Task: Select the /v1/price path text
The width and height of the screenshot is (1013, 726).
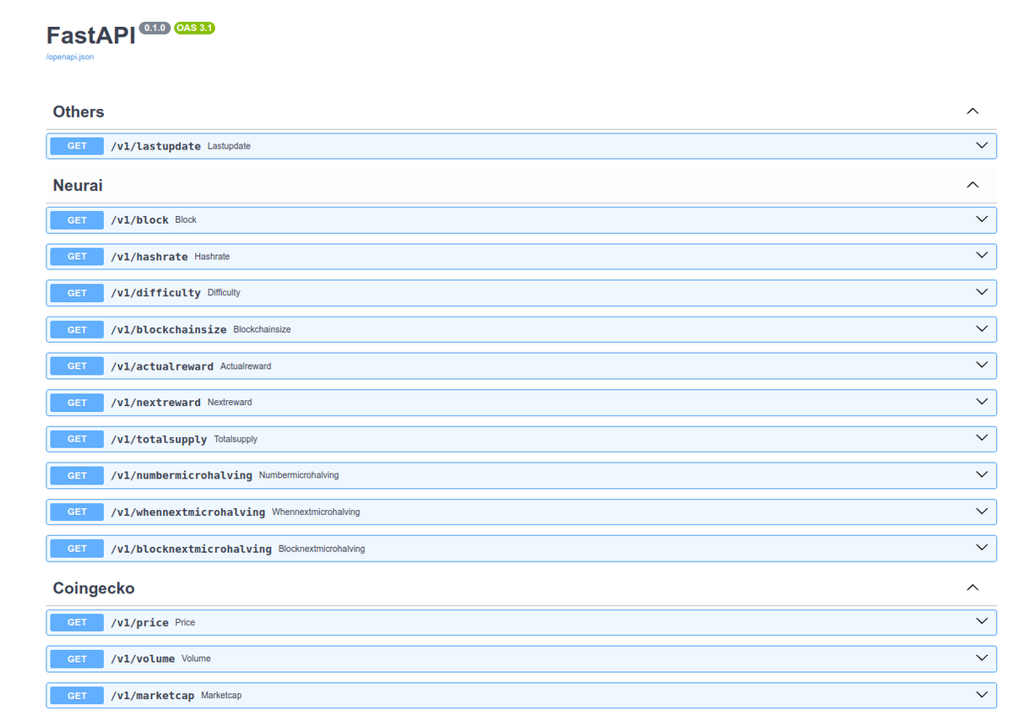Action: coord(139,622)
